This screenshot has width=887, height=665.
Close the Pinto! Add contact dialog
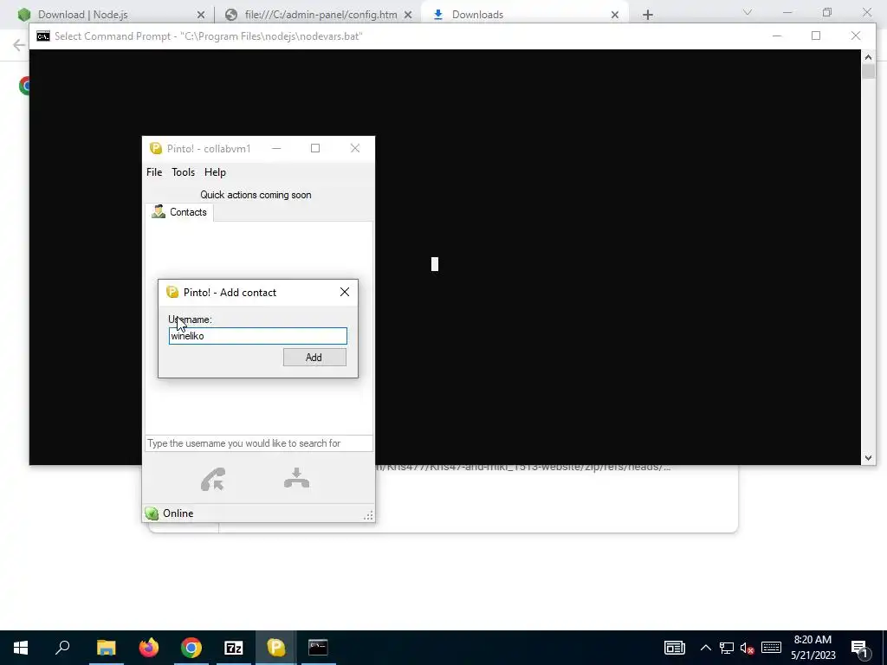(x=345, y=292)
